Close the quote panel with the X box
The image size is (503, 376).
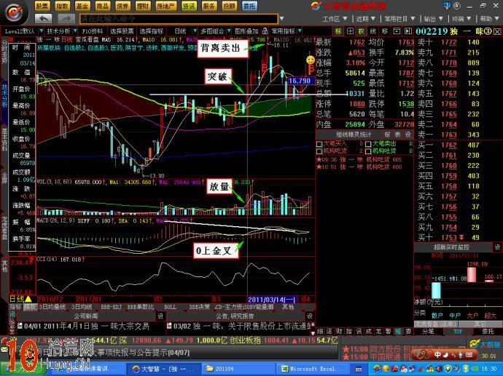click(x=497, y=32)
